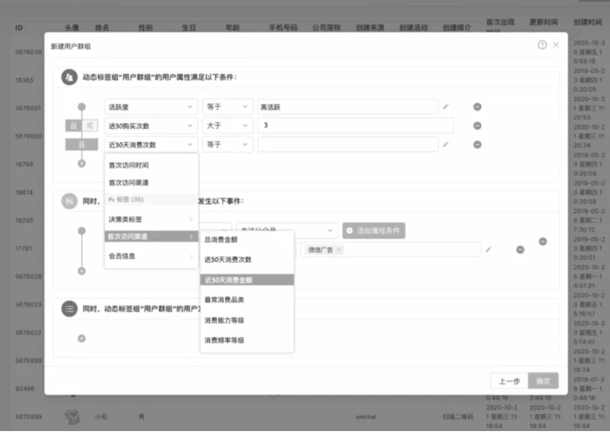Click the pencil edit icon beside 高活跃
Image resolution: width=610 pixels, height=433 pixels.
pos(446,107)
